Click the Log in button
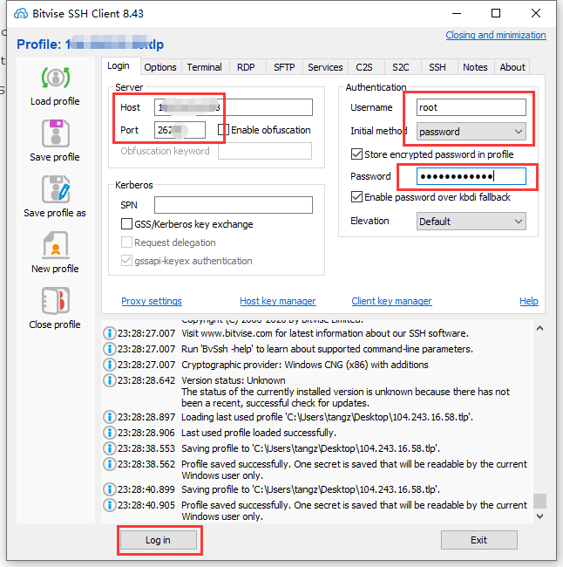 click(159, 540)
